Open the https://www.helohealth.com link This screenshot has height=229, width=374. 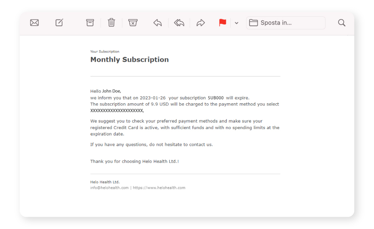[159, 188]
